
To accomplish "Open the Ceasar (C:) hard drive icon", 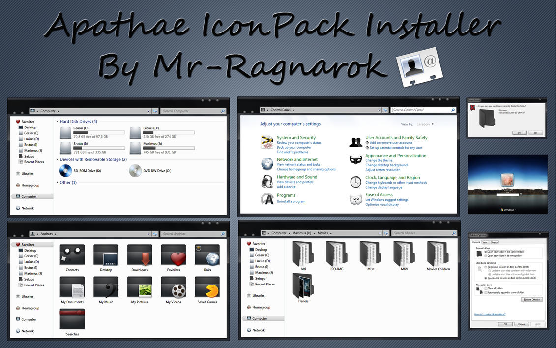I will click(x=65, y=133).
